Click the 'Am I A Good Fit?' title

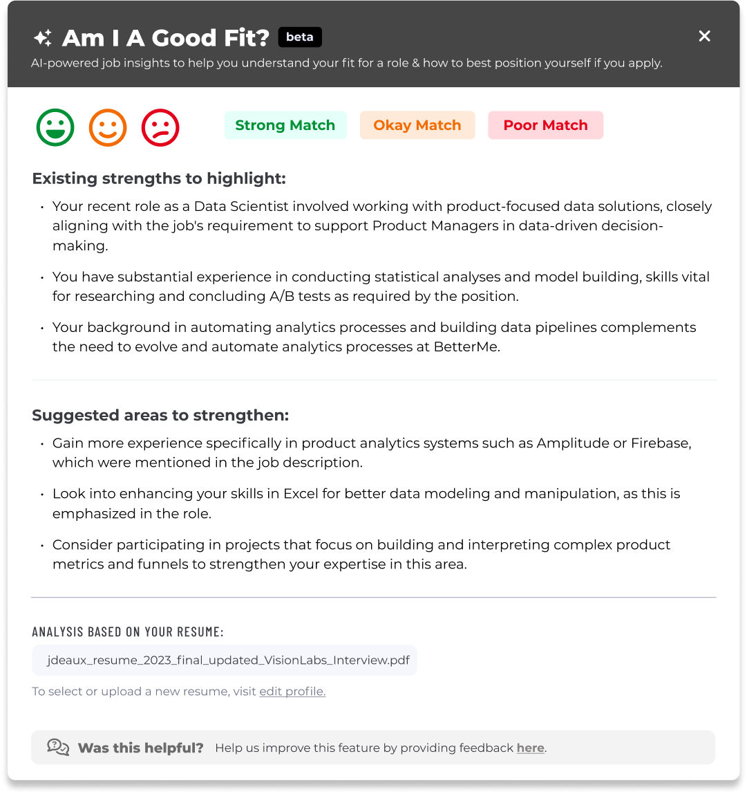(166, 38)
